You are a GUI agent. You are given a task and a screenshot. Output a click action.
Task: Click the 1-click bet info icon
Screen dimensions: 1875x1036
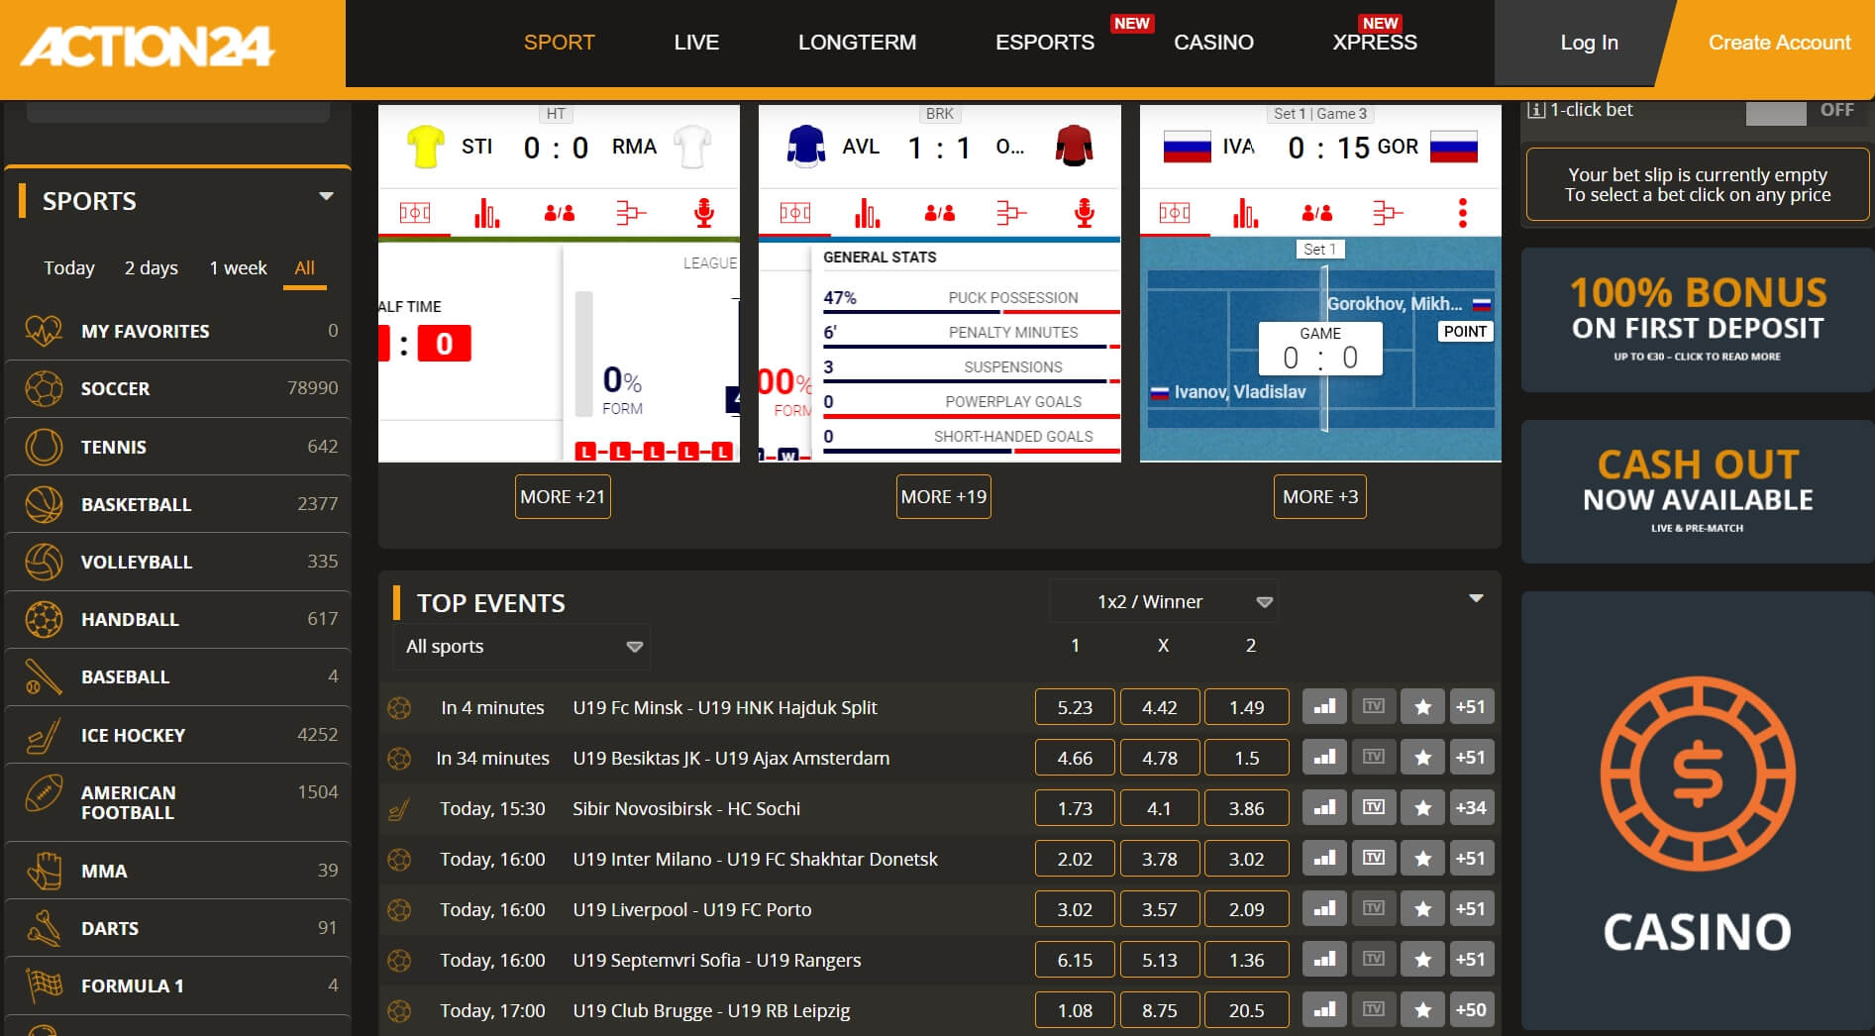point(1536,110)
